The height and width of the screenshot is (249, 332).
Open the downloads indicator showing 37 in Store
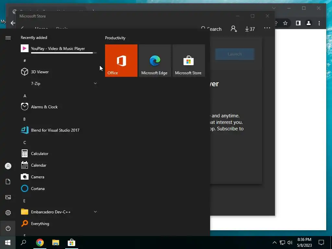coord(250,29)
